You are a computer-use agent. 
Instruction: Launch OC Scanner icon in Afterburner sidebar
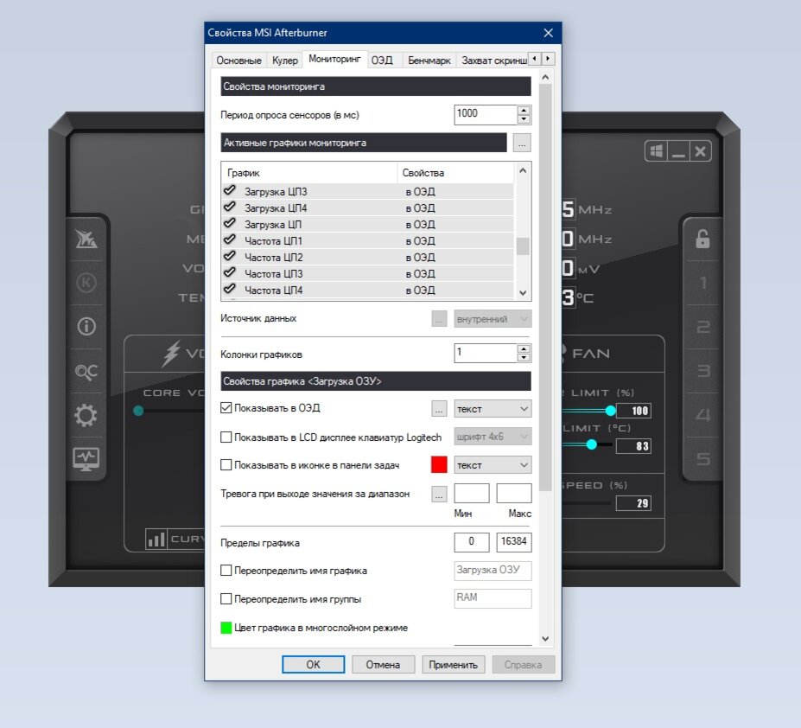pos(86,371)
